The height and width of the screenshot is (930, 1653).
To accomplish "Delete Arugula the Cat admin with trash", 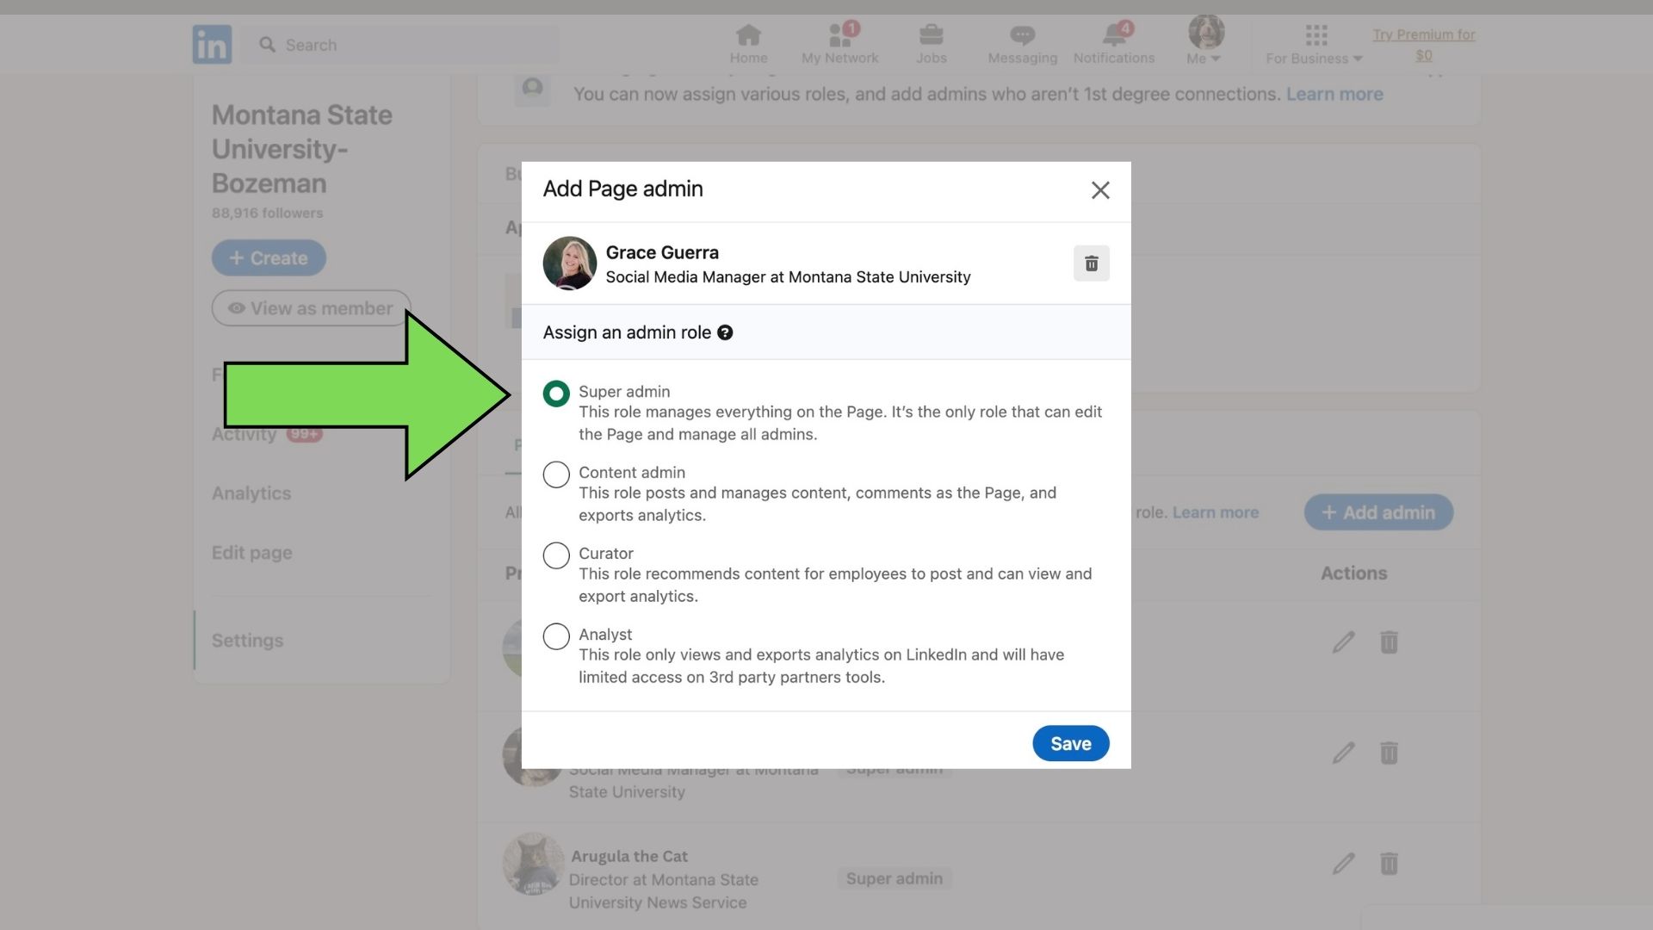I will coord(1389,863).
